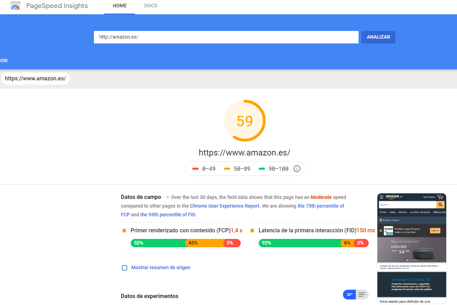The height and width of the screenshot is (305, 457).
Task: Click the PageSpeed Insights logo icon
Action: (15, 6)
